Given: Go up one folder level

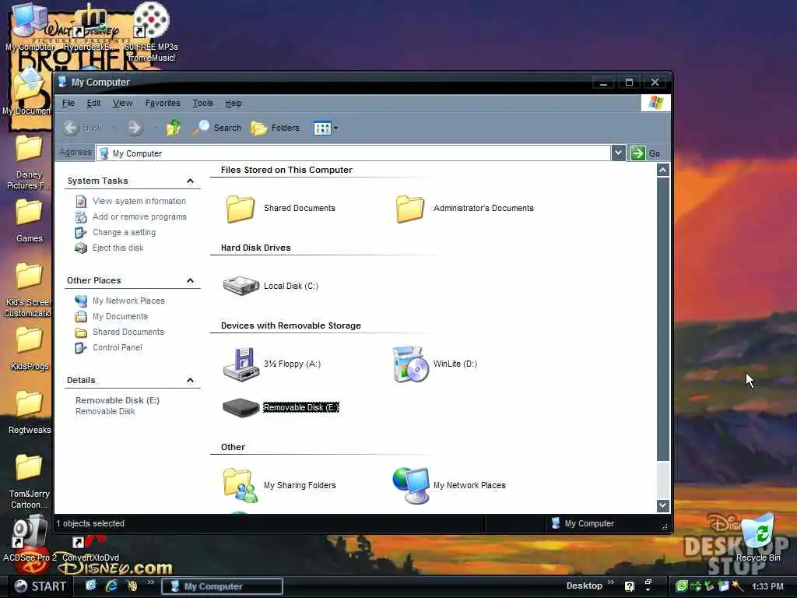Looking at the screenshot, I should click(174, 128).
